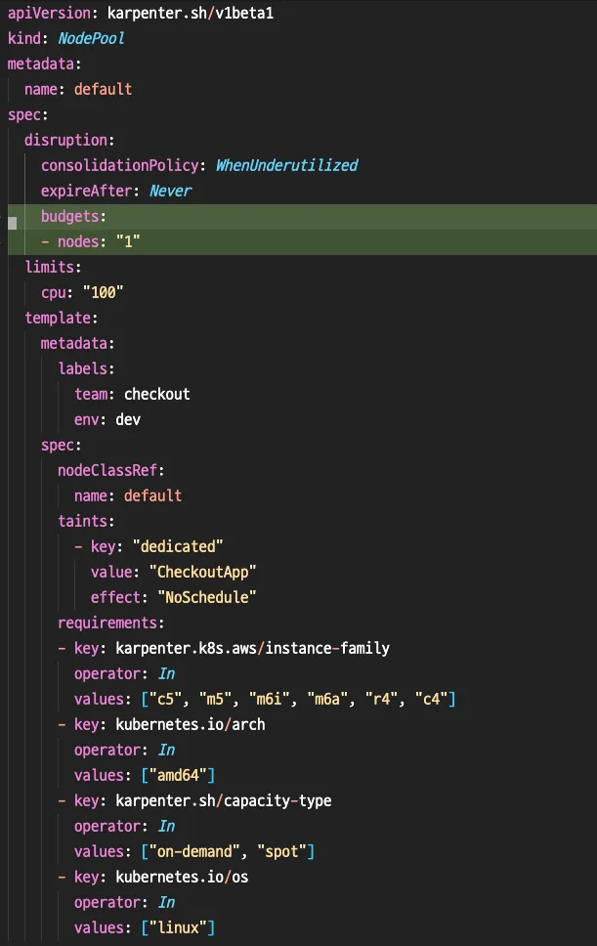Select the "spot" capacity value
The height and width of the screenshot is (946, 597).
click(x=281, y=852)
